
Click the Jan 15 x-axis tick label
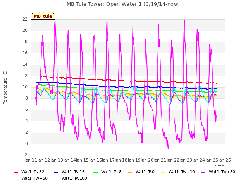tap(82, 160)
